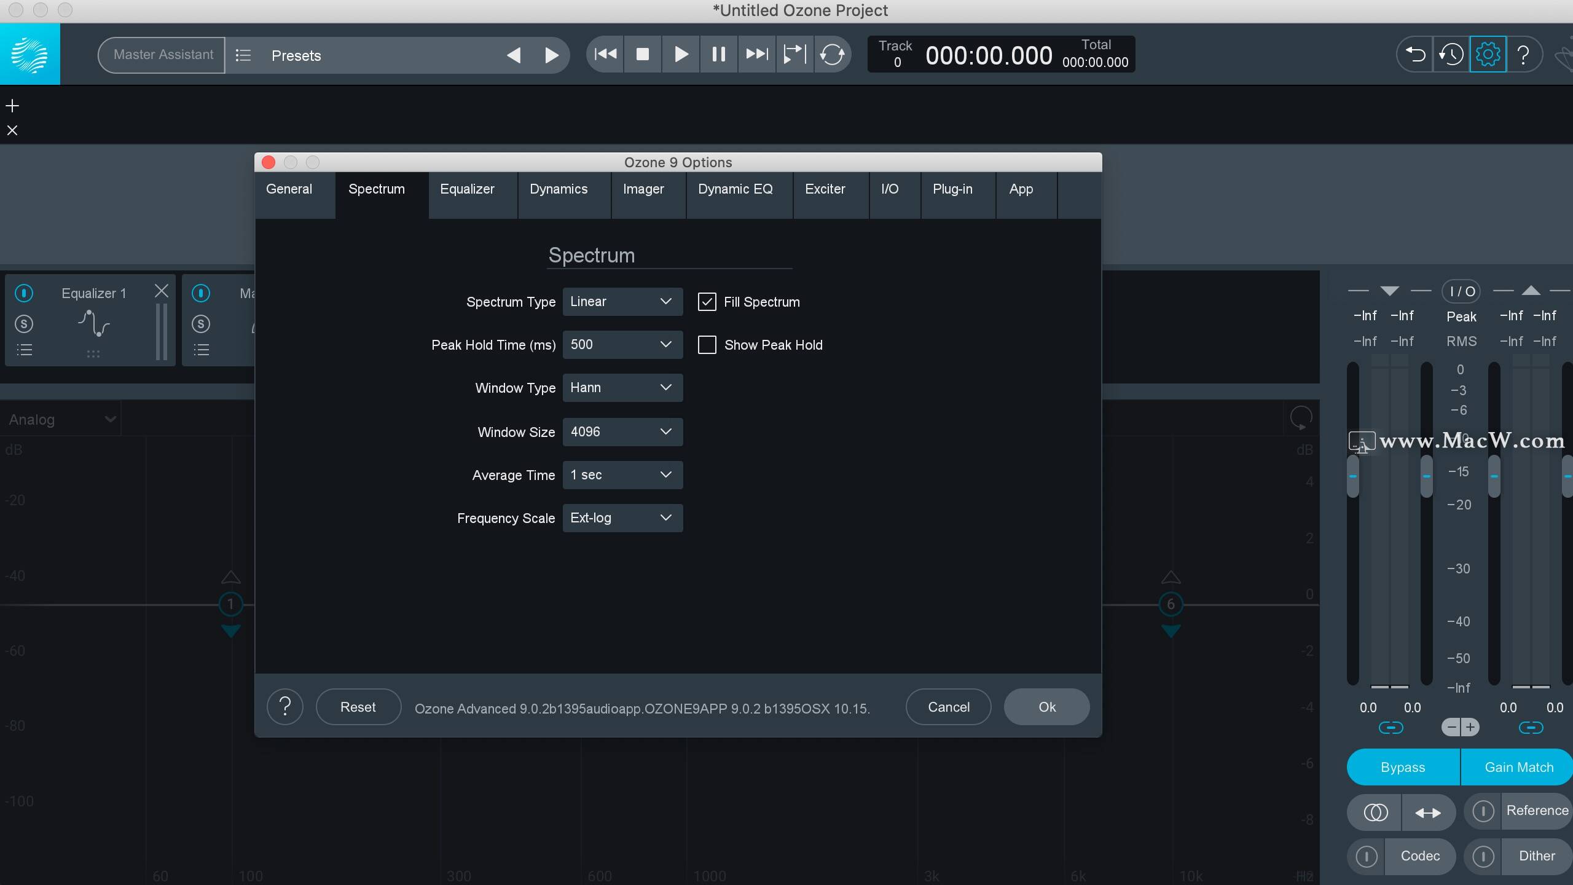Click the Bypass button
1573x885 pixels.
(1403, 767)
